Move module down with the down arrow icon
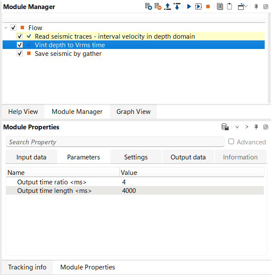The height and width of the screenshot is (275, 272). click(177, 7)
